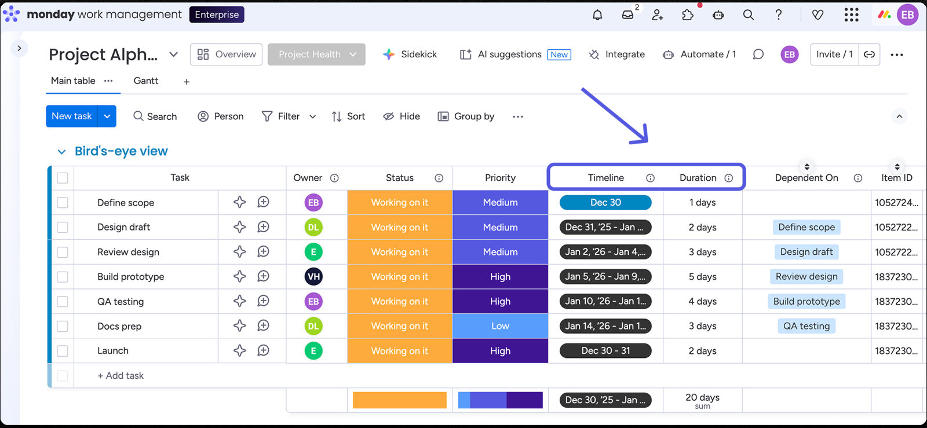Image resolution: width=927 pixels, height=428 pixels.
Task: Click the AI sparkle icon on Build prototype
Action: (239, 276)
